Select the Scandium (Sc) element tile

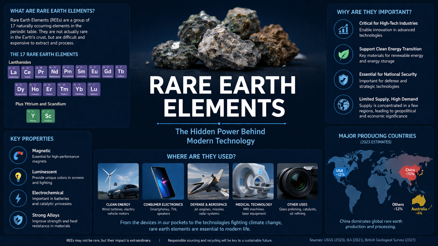48,116
